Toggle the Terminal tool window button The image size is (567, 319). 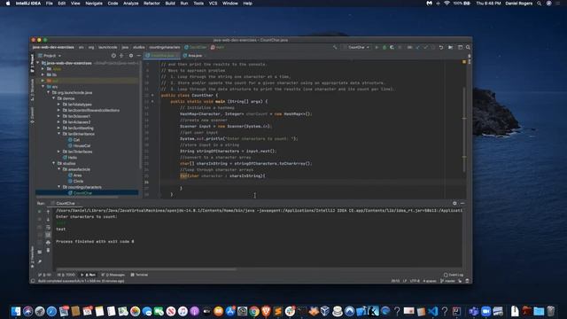coord(139,275)
